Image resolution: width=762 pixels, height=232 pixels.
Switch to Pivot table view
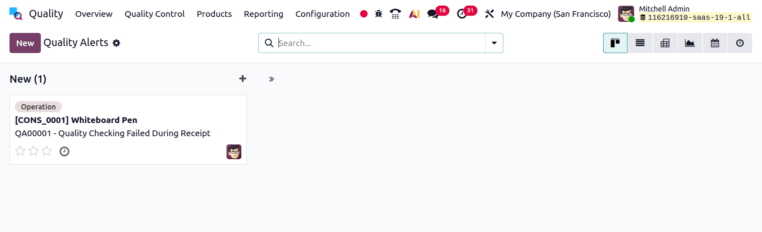[x=665, y=43]
